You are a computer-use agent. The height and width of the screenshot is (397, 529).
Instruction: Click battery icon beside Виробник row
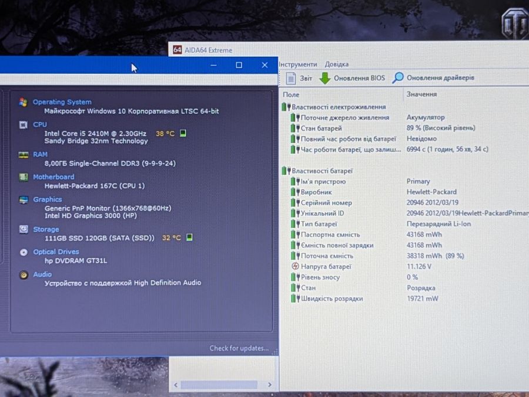click(x=295, y=192)
